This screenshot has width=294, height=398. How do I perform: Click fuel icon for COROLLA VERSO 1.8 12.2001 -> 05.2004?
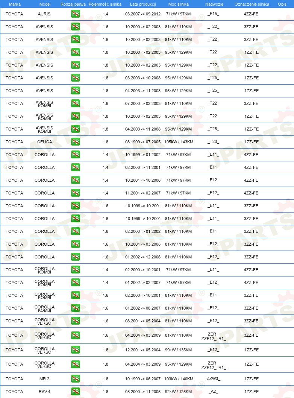(75, 350)
